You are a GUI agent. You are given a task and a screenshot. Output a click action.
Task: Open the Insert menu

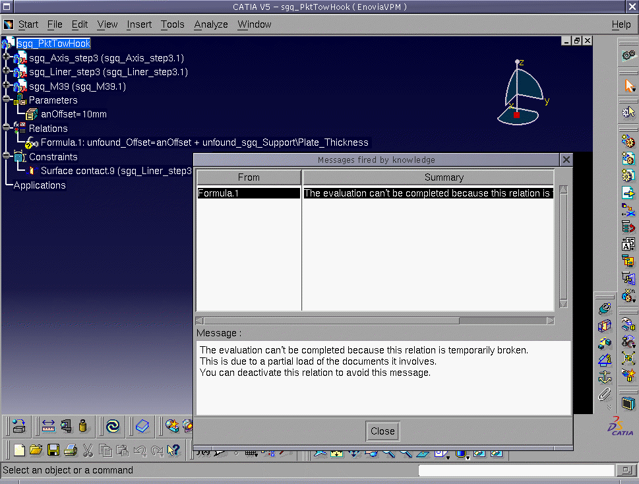coord(139,24)
